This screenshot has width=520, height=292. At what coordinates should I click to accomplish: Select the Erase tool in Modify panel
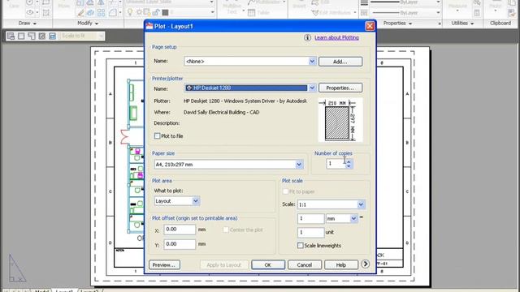(80, 13)
